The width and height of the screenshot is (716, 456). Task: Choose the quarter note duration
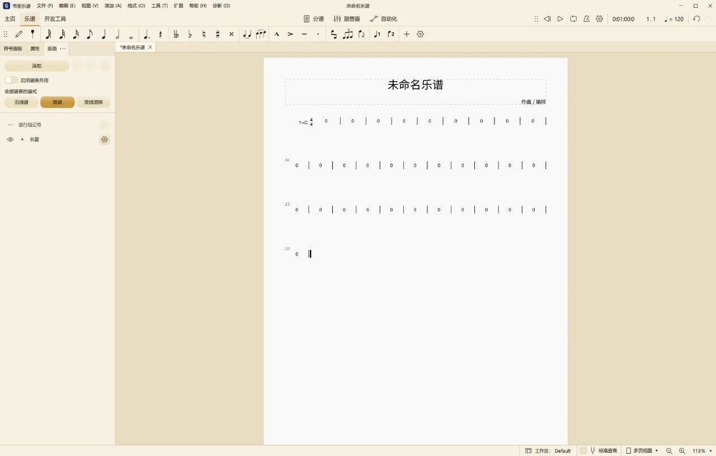[x=103, y=34]
